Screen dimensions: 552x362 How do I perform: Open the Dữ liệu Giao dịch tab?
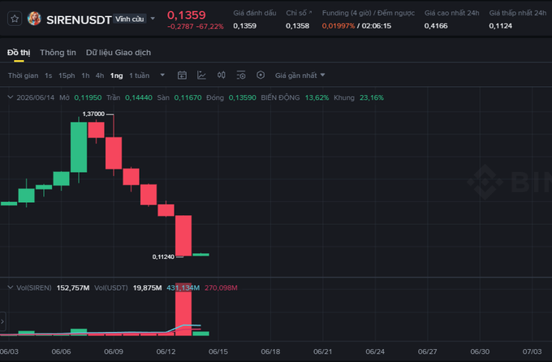coord(119,53)
